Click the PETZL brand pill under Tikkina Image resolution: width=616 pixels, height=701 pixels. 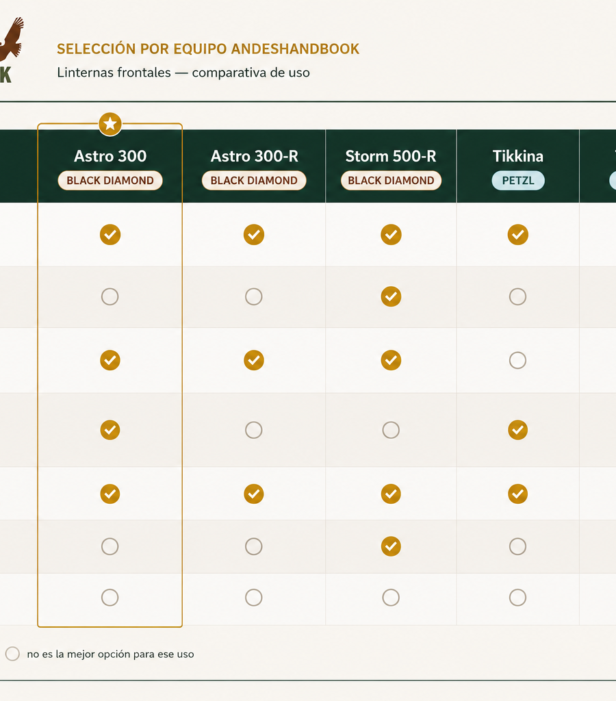pos(518,181)
